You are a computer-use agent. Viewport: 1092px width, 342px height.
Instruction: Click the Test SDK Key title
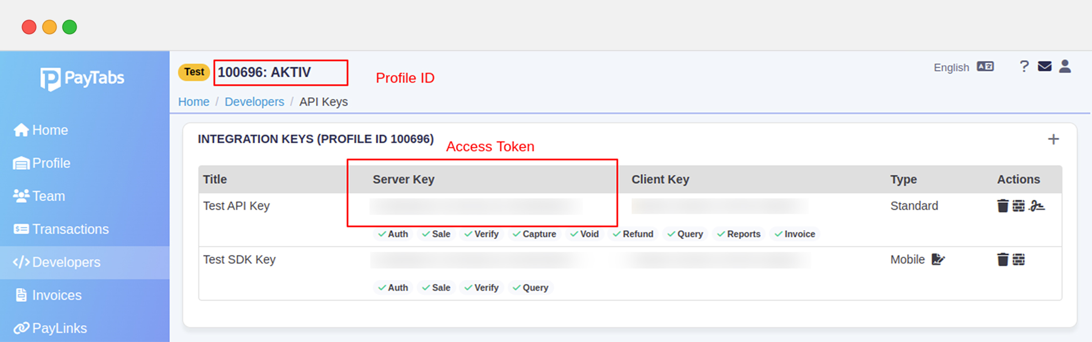click(x=239, y=259)
